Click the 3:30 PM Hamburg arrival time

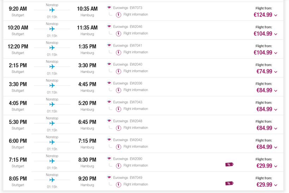click(87, 66)
